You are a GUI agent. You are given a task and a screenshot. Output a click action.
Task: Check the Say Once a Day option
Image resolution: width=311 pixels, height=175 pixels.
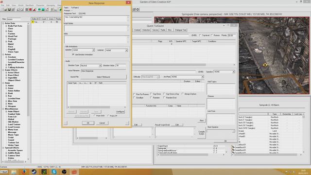[x=164, y=94]
